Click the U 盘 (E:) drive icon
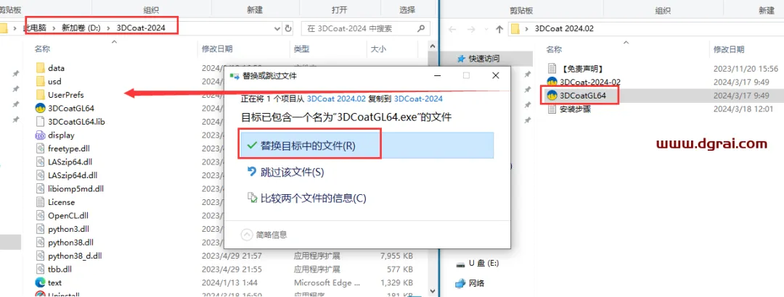Viewport: 784px width, 297px height. (x=460, y=263)
